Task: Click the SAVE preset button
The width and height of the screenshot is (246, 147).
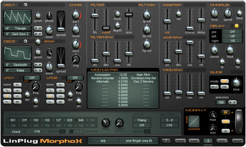Action: click(x=194, y=141)
